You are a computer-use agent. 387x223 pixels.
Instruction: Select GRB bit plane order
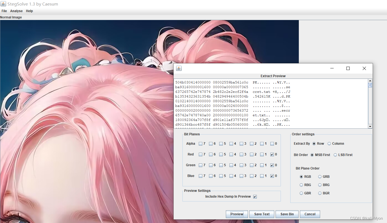[320, 177]
